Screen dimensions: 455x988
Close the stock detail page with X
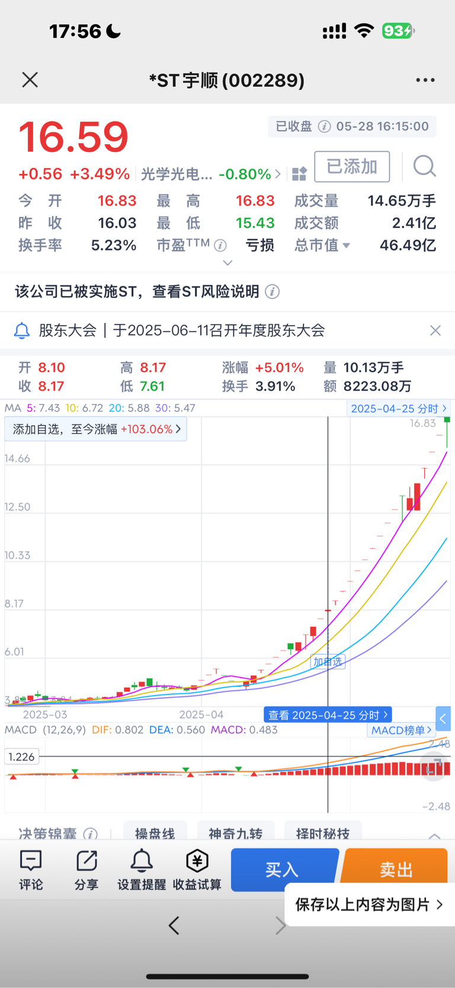point(30,80)
